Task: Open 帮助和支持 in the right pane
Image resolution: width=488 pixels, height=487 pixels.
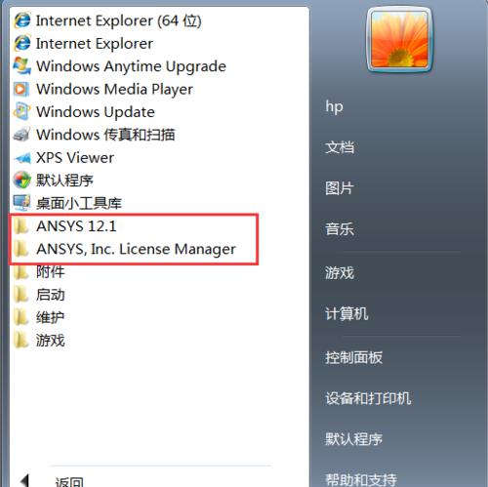Action: [361, 479]
